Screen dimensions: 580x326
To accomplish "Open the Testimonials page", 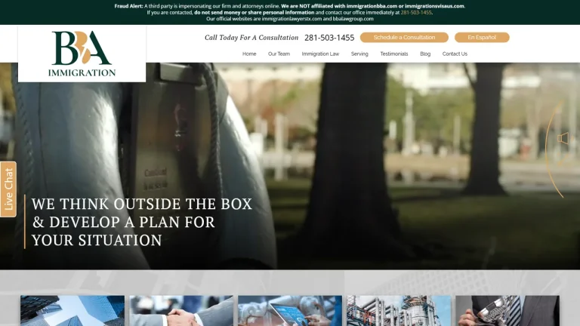I will click(x=394, y=54).
